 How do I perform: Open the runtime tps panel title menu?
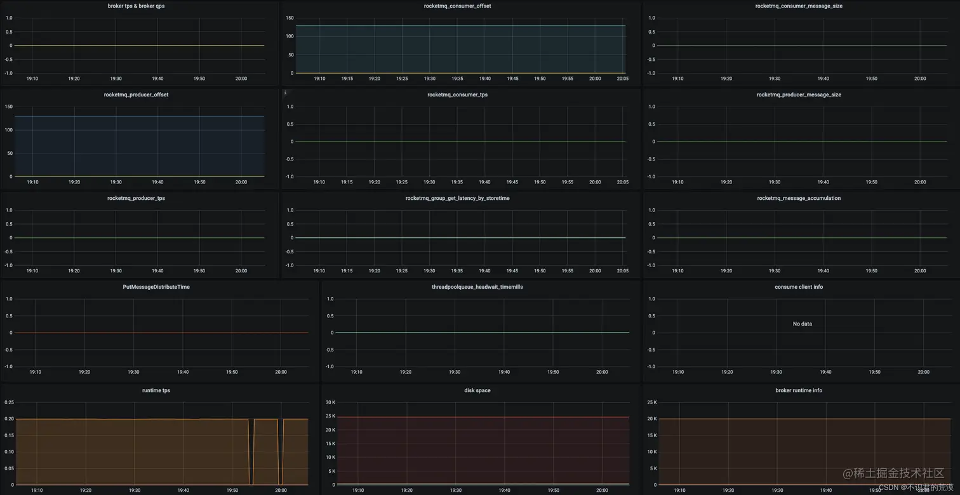pyautogui.click(x=156, y=390)
